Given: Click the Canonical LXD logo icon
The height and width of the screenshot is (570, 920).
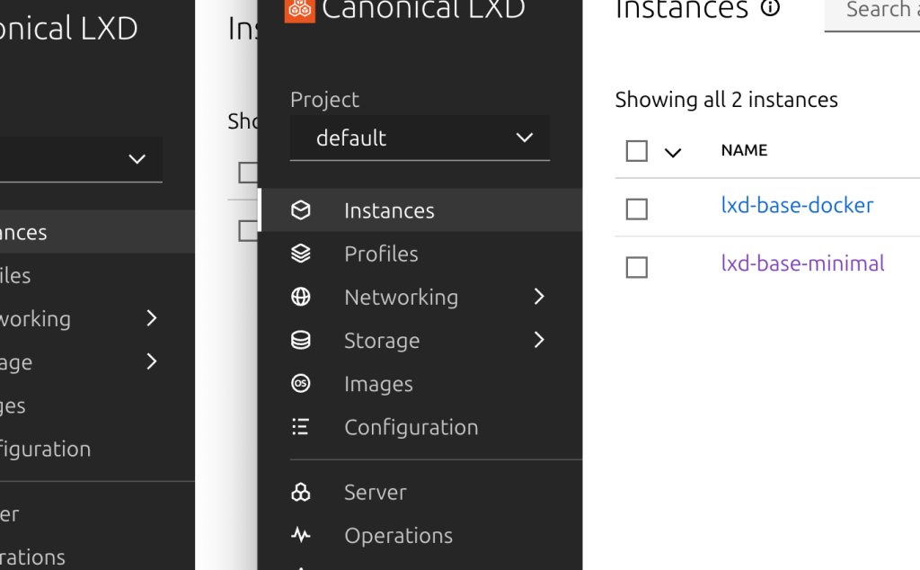Looking at the screenshot, I should pos(300,9).
